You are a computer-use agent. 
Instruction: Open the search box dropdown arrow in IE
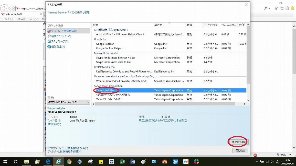point(269,8)
